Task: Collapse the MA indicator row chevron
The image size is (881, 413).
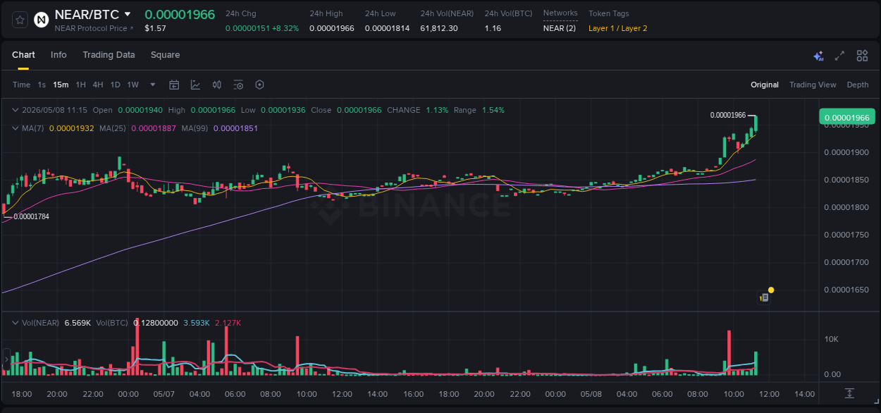Action: [x=15, y=128]
